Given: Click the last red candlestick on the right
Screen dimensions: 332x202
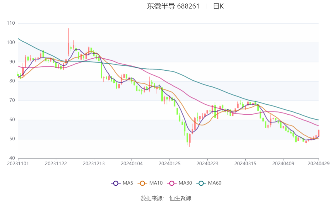Looking at the screenshot, I should pyautogui.click(x=319, y=133).
